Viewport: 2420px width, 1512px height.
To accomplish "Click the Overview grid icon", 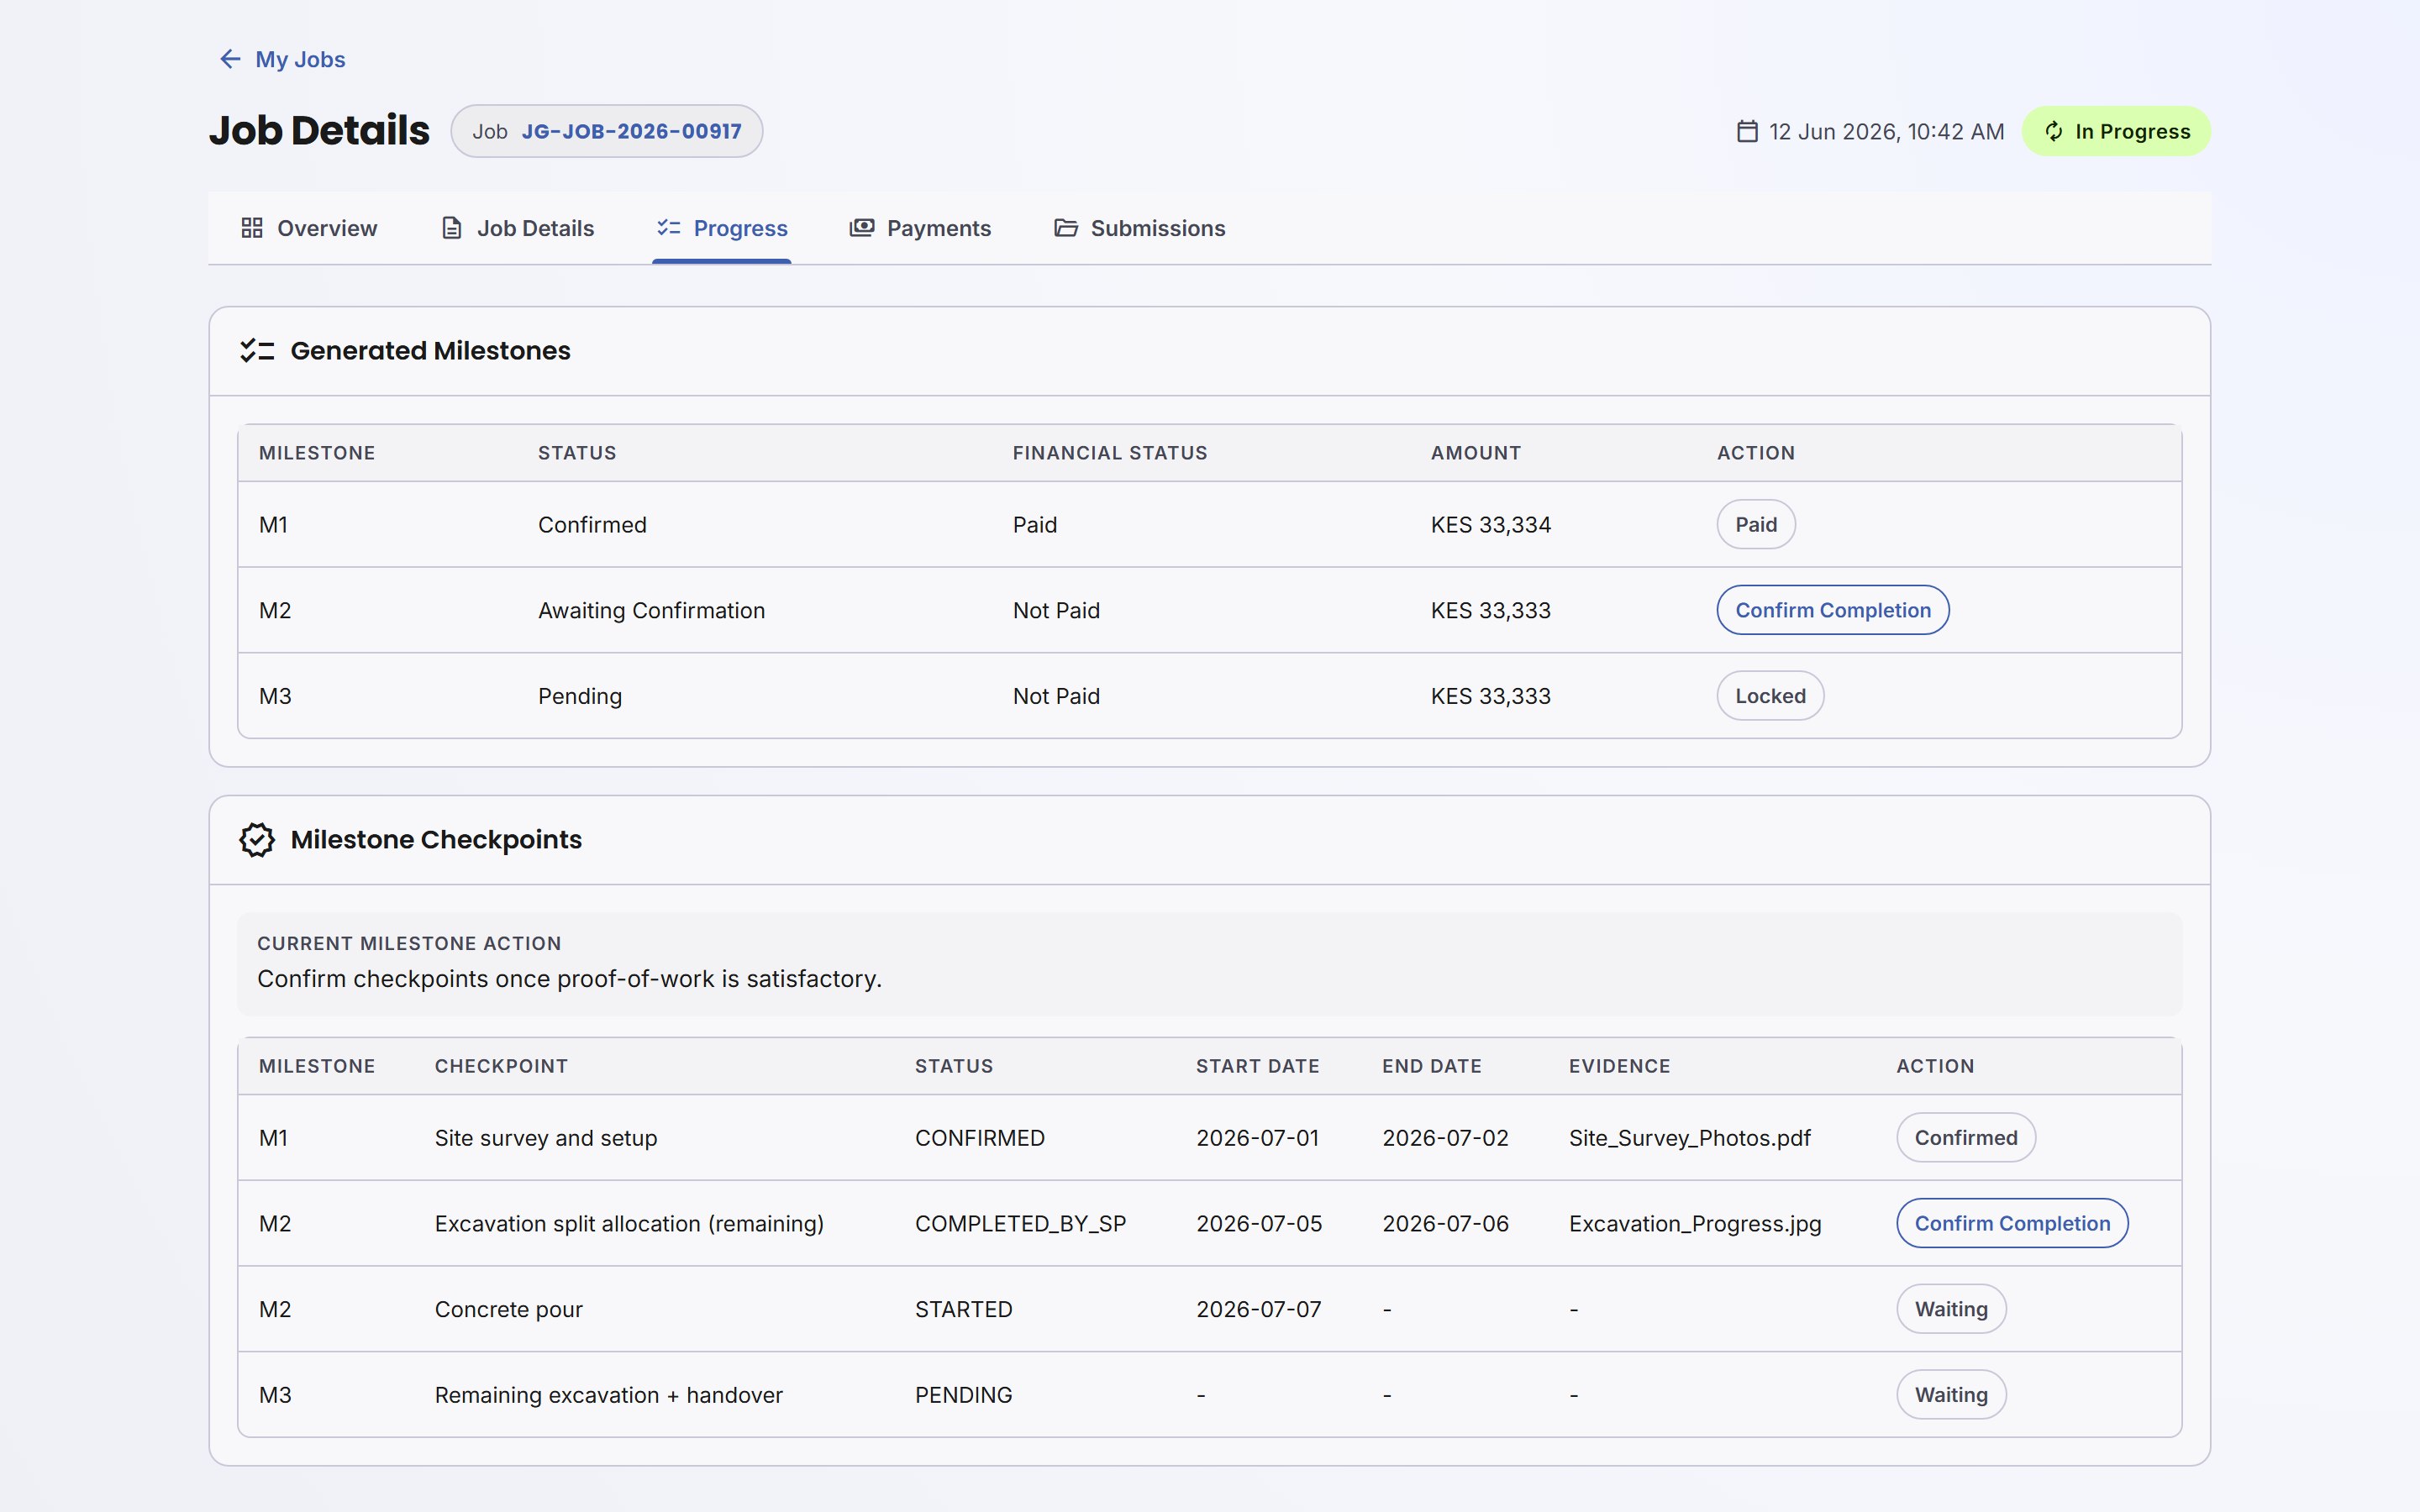I will [252, 228].
